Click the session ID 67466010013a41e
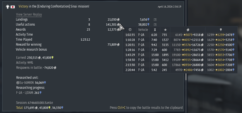Viewport: 242px width, 113px height. click(x=34, y=103)
